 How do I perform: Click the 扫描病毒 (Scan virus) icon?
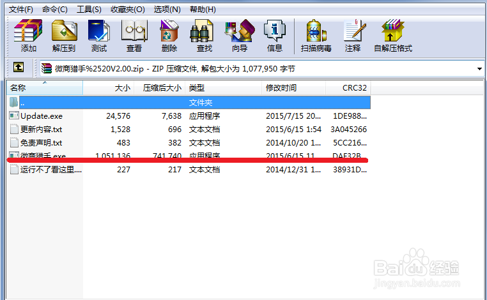click(x=316, y=31)
